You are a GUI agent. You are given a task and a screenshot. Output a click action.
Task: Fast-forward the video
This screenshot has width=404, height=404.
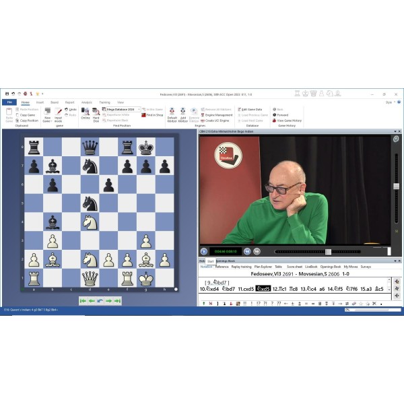click(x=257, y=251)
